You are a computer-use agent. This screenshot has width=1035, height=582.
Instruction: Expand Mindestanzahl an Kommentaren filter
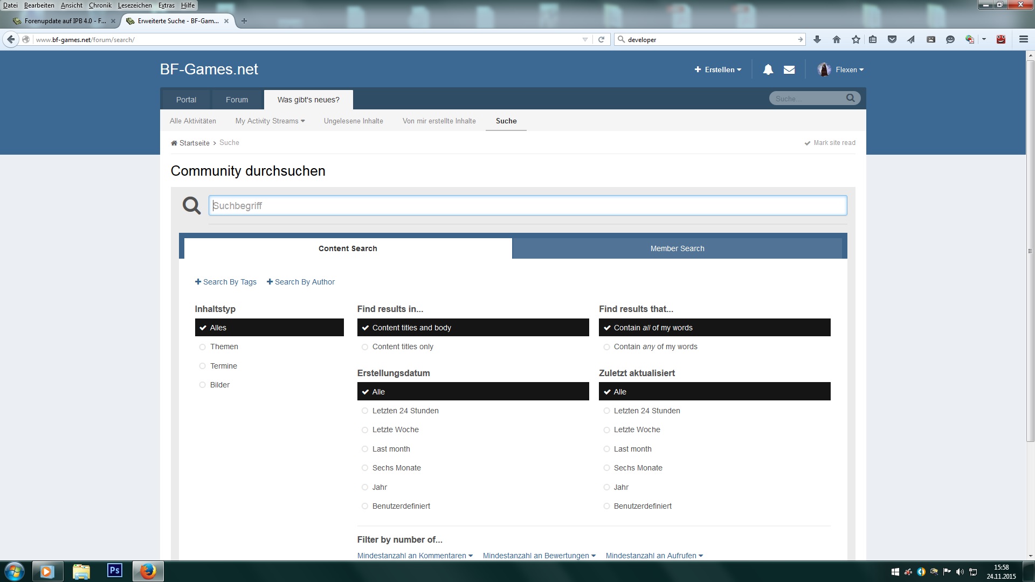[415, 556]
